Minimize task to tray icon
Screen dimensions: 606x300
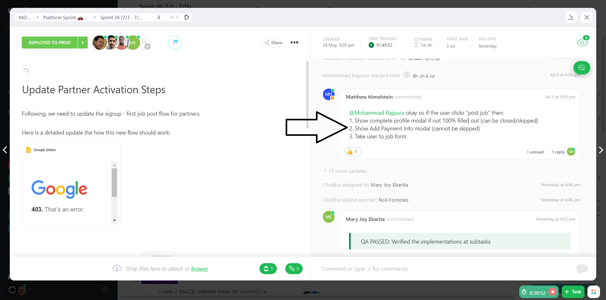[571, 17]
